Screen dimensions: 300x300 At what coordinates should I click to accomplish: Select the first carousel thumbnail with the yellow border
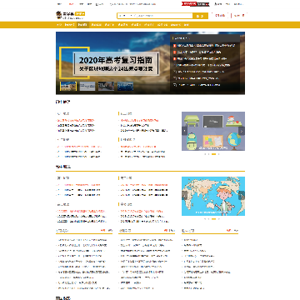tap(68, 86)
